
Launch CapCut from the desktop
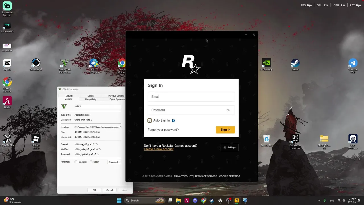[7, 65]
